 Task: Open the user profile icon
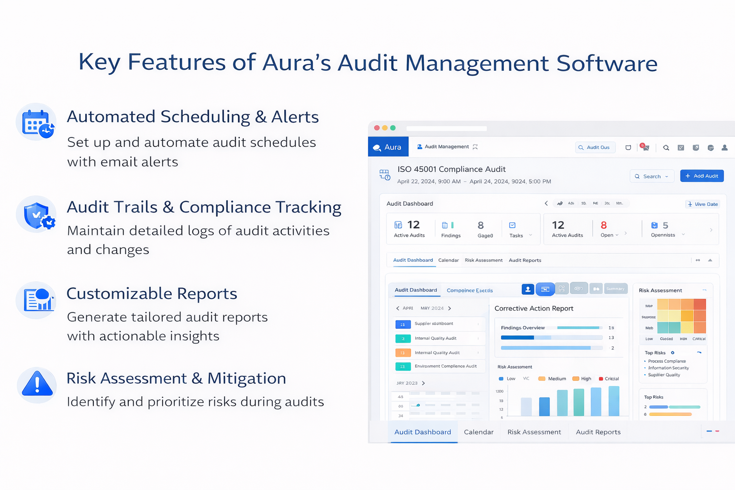(x=724, y=147)
